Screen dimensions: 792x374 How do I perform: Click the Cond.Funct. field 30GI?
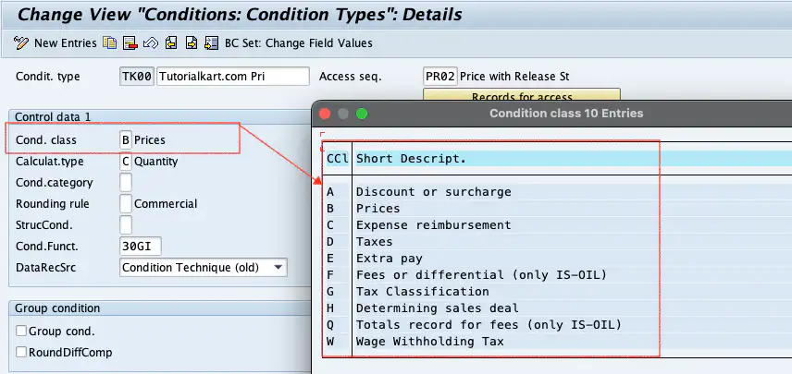[141, 247]
